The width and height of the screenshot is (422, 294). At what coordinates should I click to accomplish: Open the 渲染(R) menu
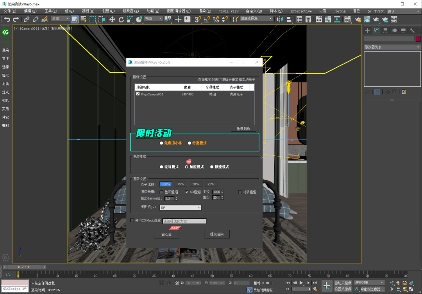[x=204, y=11]
